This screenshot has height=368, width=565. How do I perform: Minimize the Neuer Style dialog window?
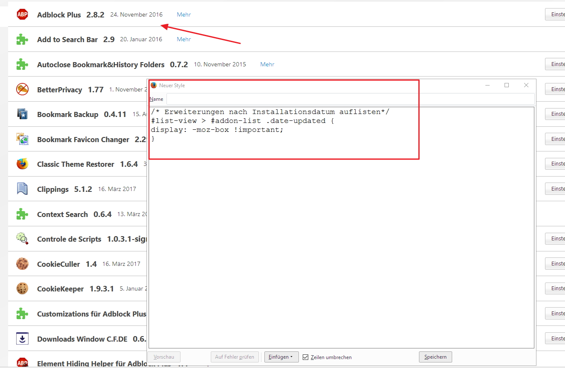(487, 85)
